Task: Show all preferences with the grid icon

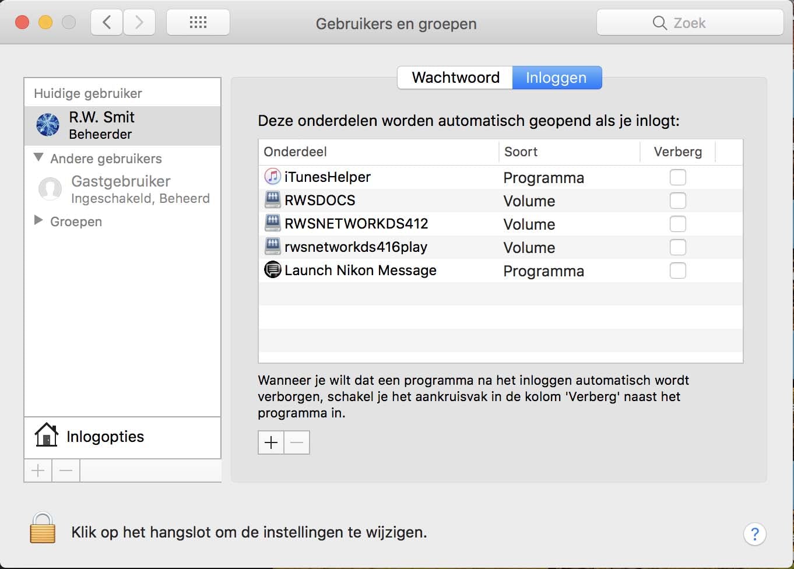Action: (x=198, y=23)
